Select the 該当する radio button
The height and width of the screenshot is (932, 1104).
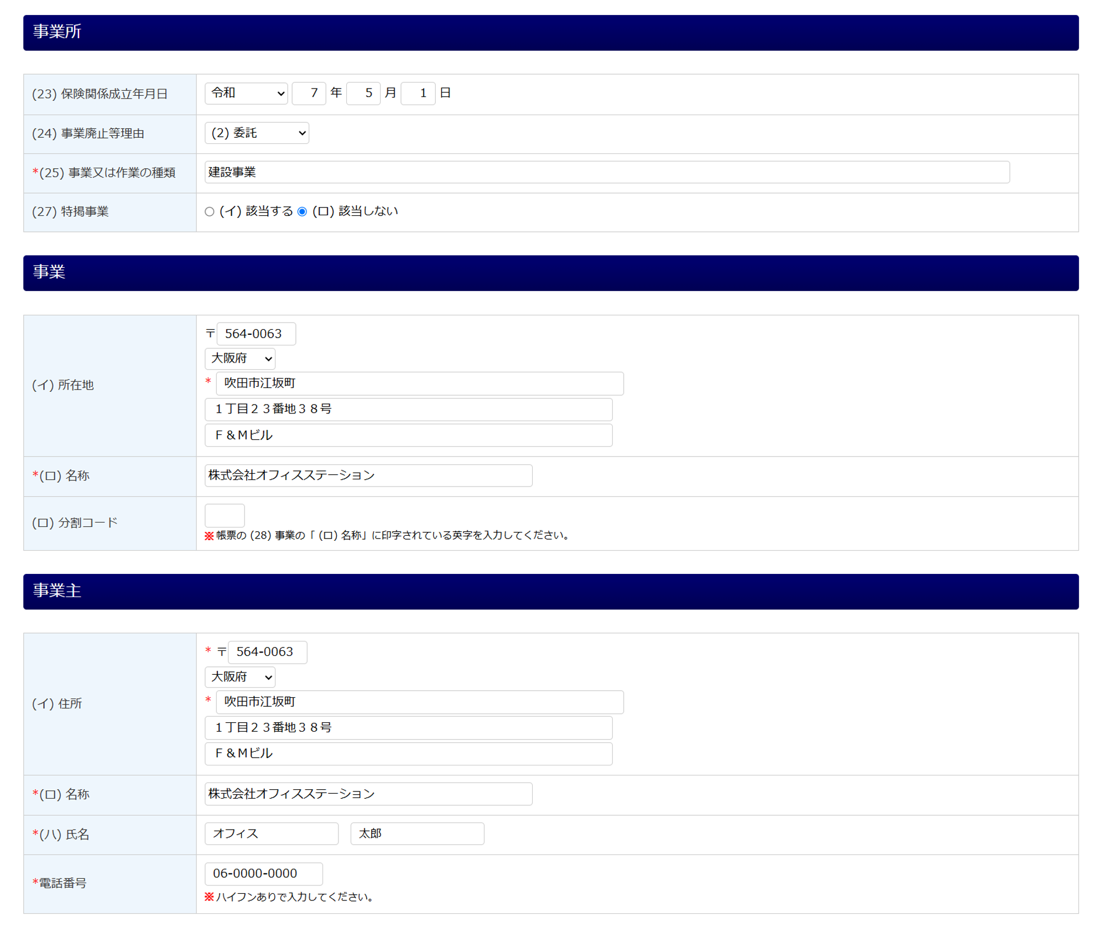click(x=209, y=211)
